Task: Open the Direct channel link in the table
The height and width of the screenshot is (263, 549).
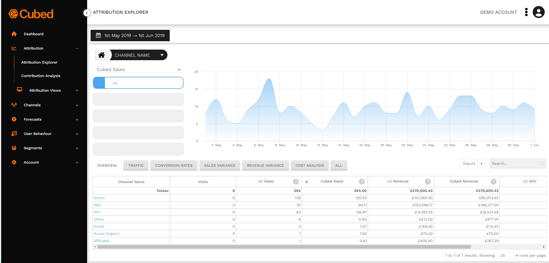Action: (x=99, y=198)
